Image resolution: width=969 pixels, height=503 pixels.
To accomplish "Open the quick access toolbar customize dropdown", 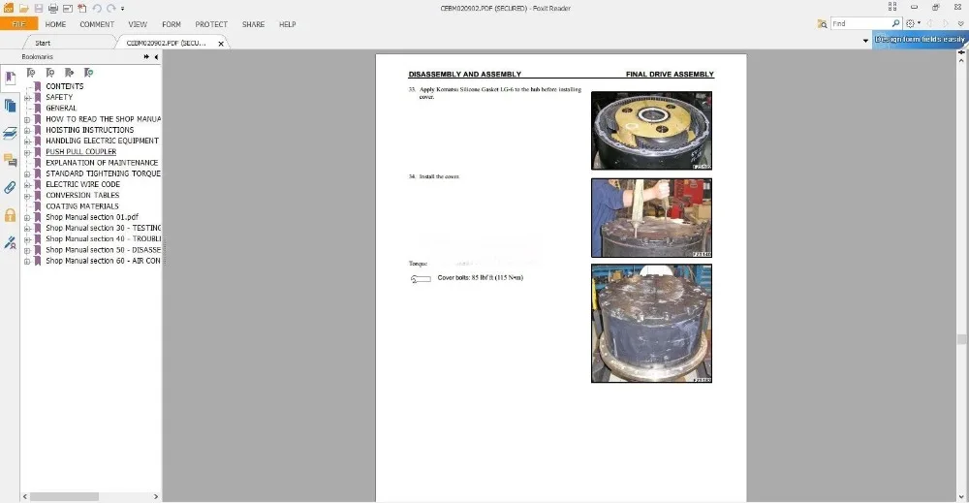I will pyautogui.click(x=122, y=9).
